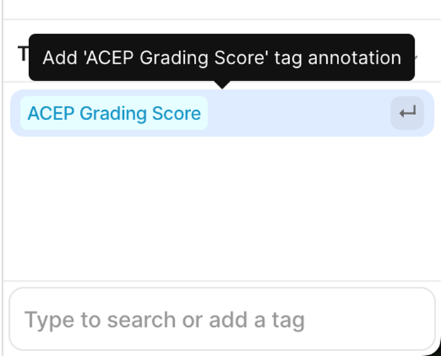Click the tooltip's downward pointer arrow

[222, 85]
